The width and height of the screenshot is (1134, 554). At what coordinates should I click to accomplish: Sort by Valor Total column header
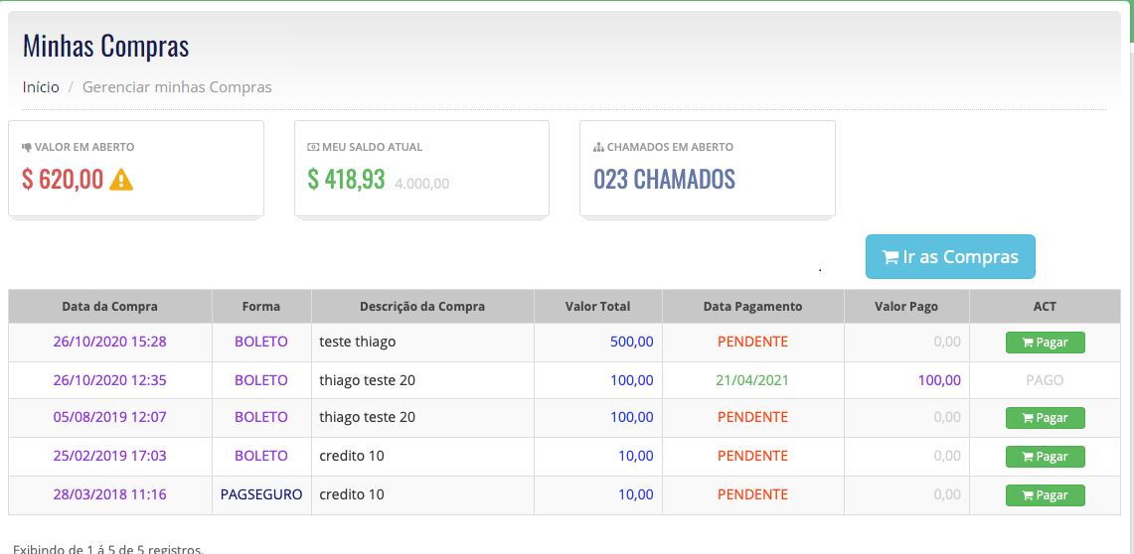pos(597,306)
